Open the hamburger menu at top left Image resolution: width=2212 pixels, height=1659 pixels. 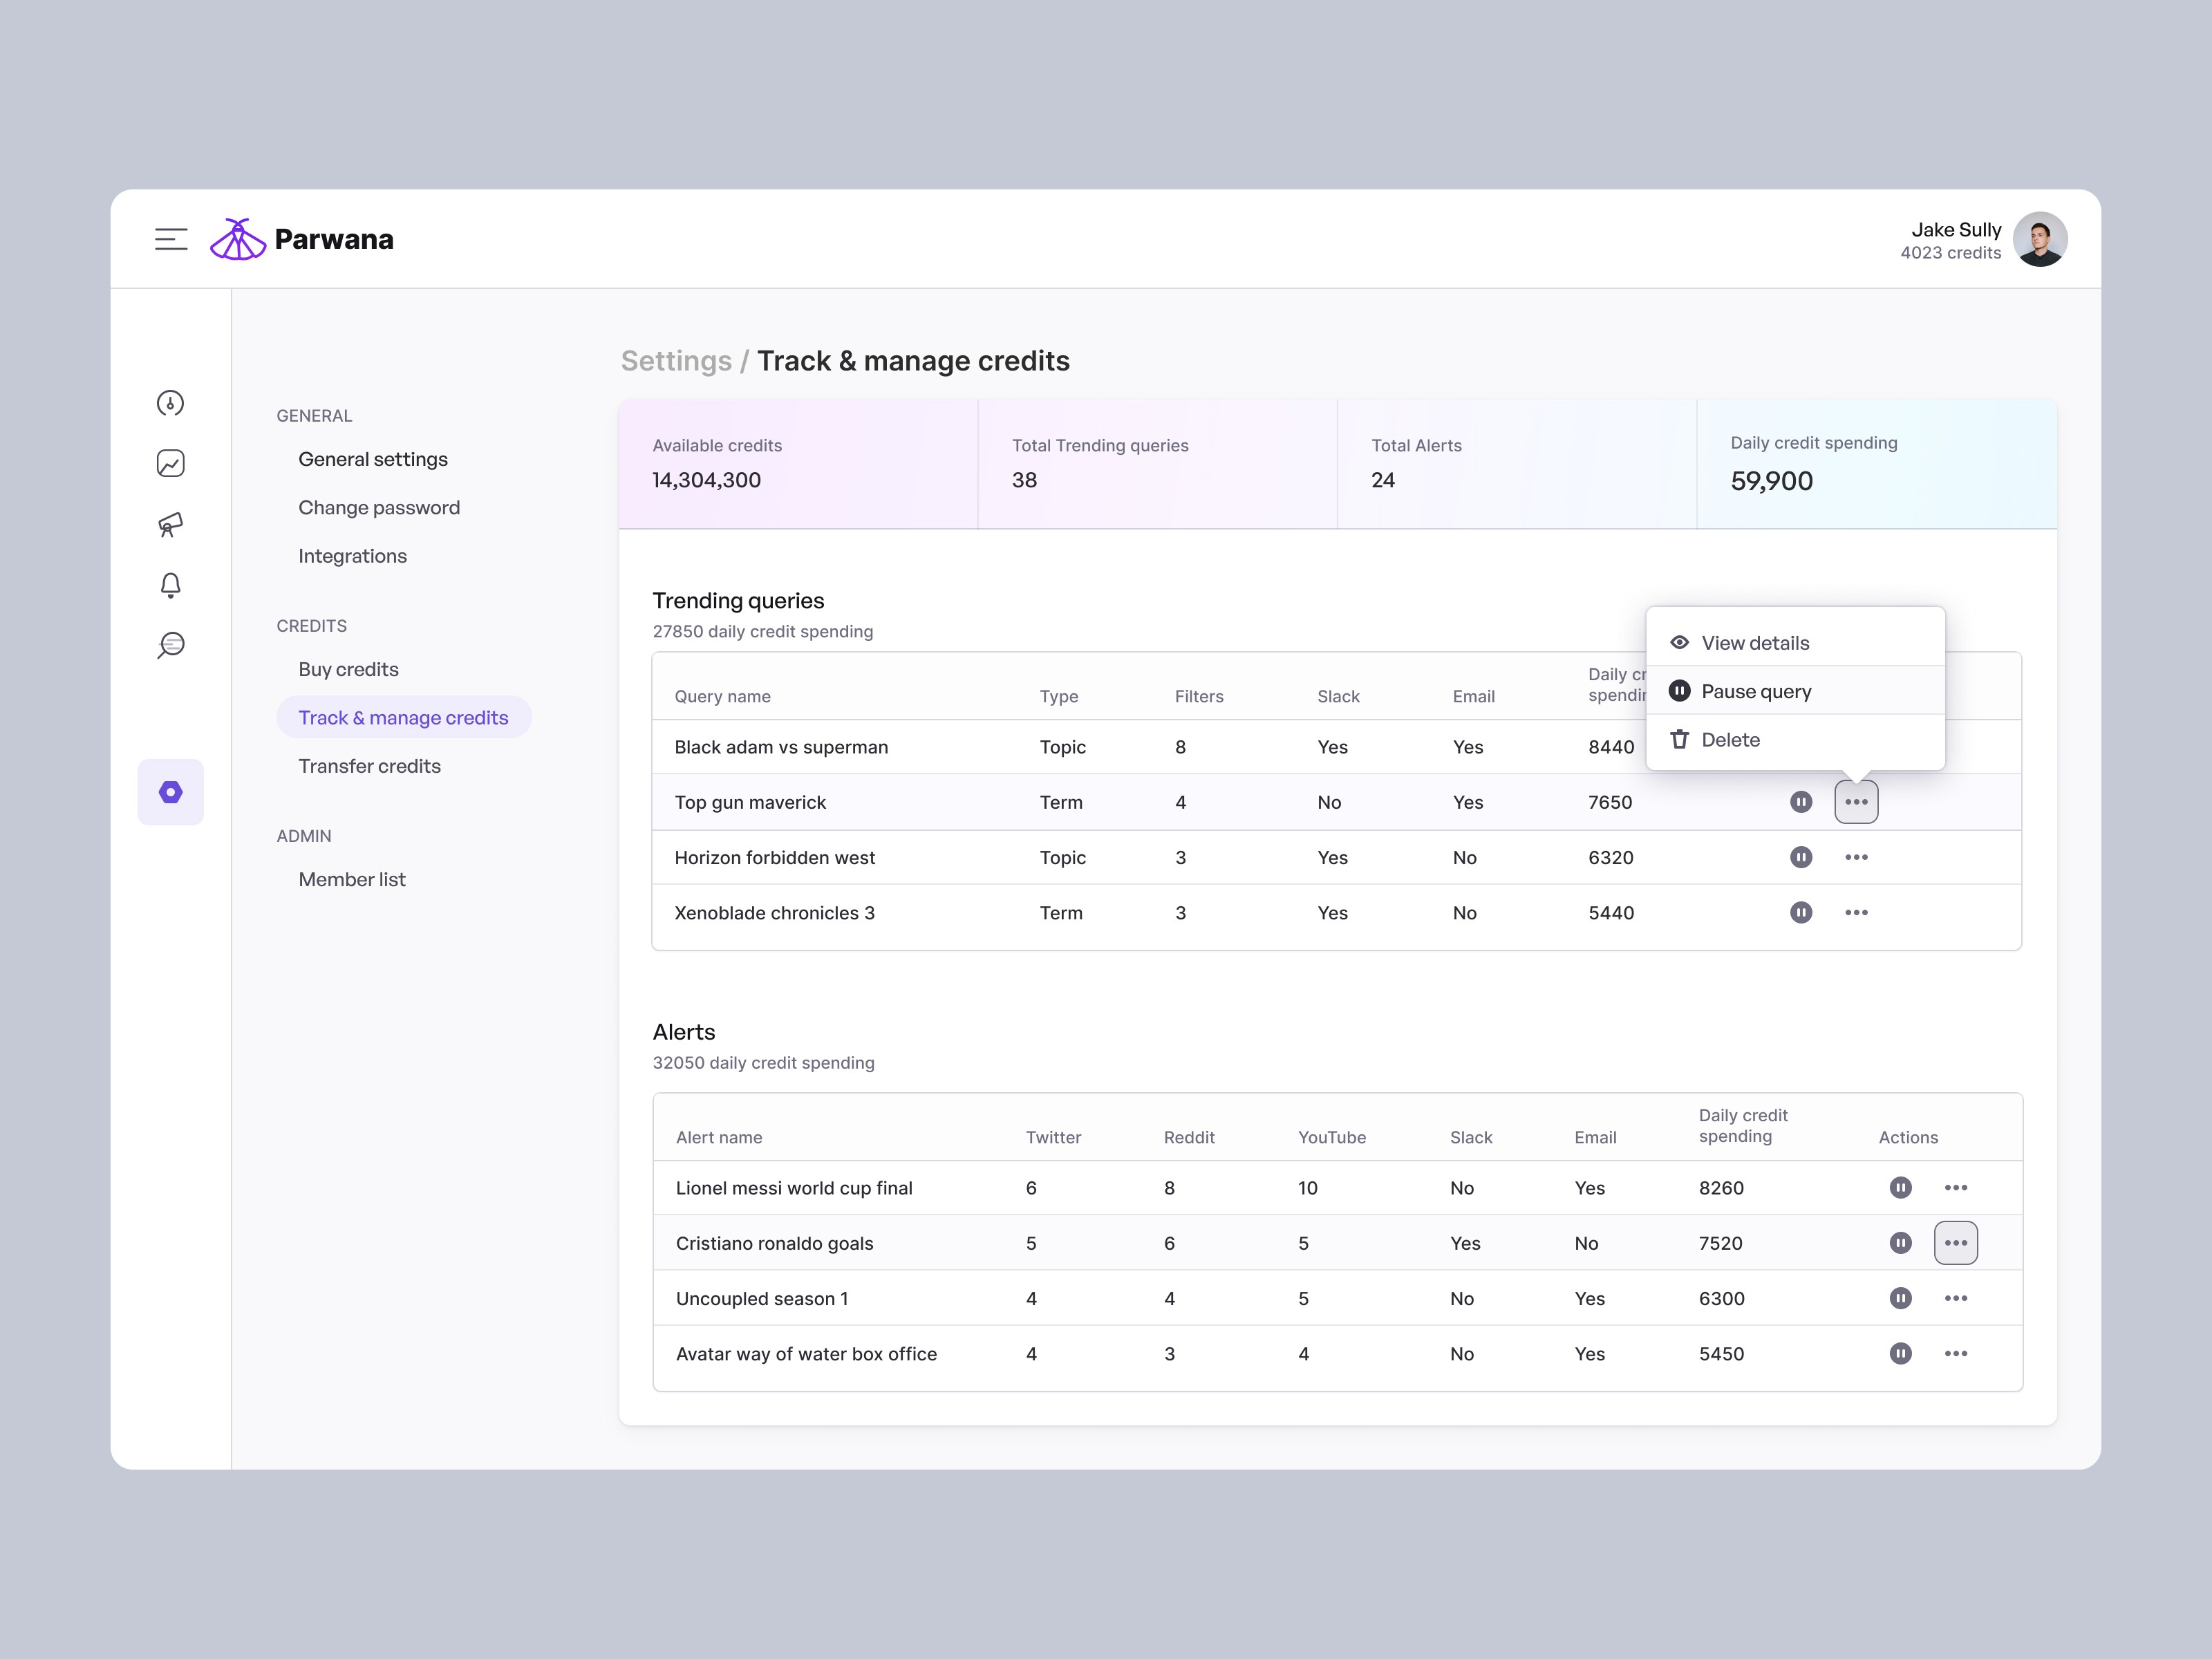171,238
